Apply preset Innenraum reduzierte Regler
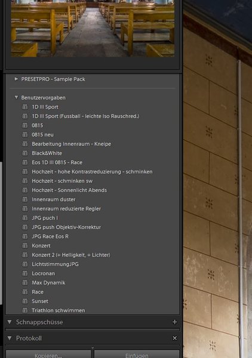The height and width of the screenshot is (358, 252). (x=66, y=209)
